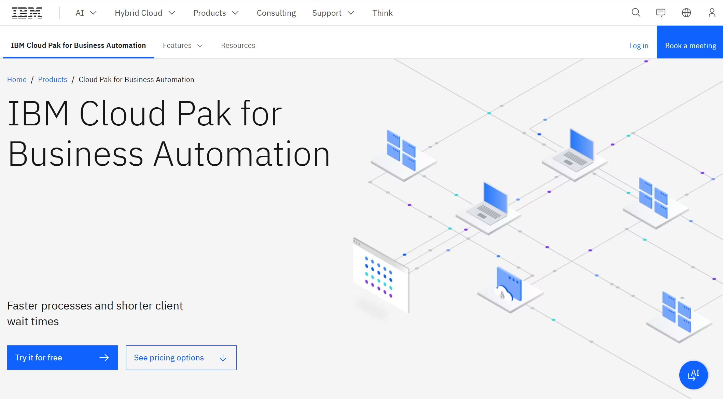This screenshot has width=723, height=399.
Task: Click the chat icon in the top bar
Action: point(661,13)
